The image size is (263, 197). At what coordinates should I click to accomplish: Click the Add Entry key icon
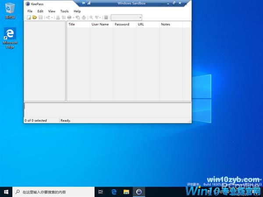coord(48,18)
